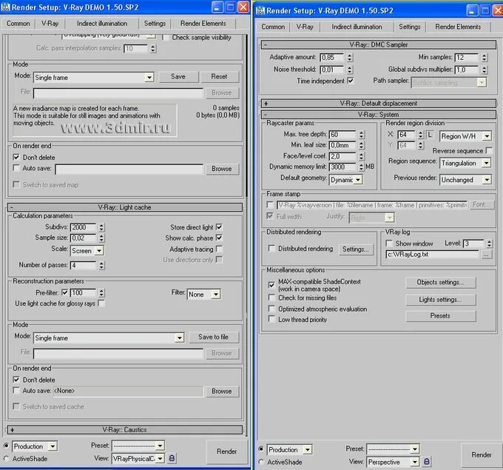Collapse the V-Ray Light cache rollout

click(125, 207)
